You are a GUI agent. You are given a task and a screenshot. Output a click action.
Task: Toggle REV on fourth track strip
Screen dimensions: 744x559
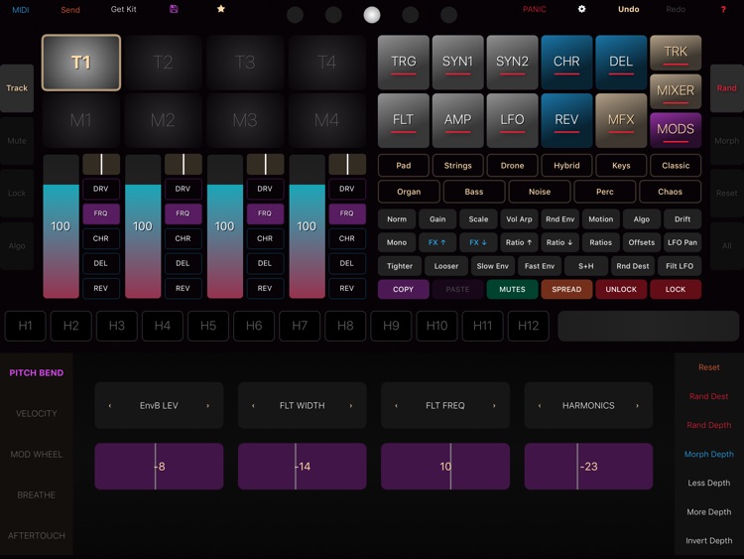point(347,288)
